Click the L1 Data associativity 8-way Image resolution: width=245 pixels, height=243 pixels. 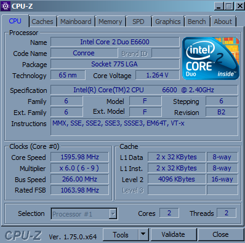(222, 157)
